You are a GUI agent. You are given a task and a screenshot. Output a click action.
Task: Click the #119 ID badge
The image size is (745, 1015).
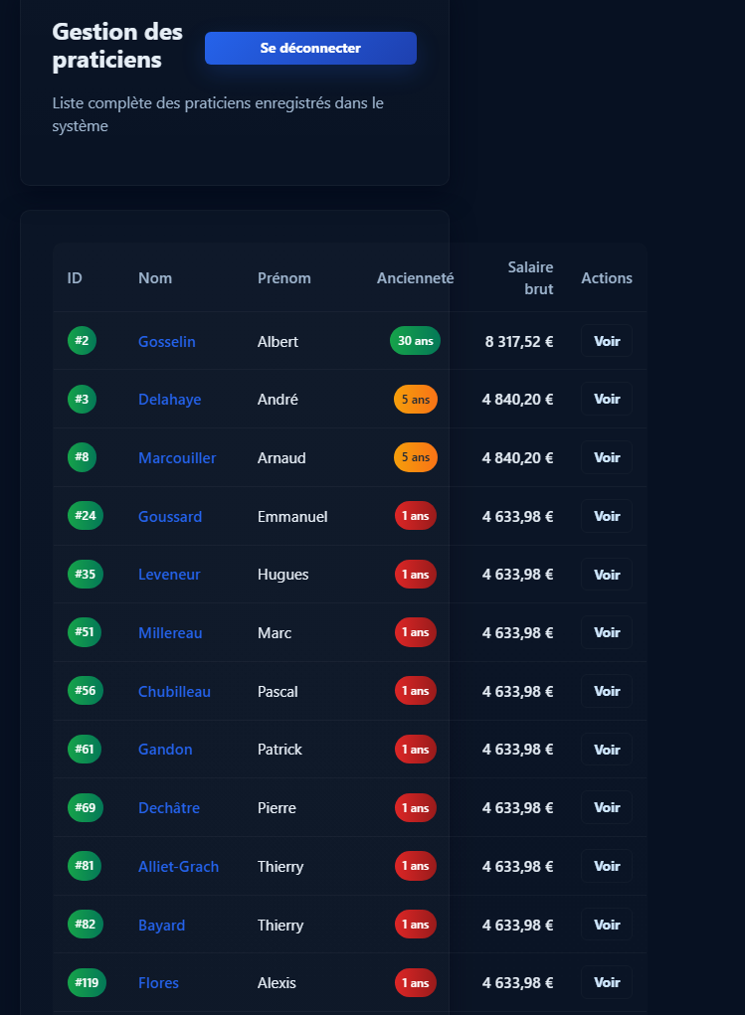click(85, 982)
